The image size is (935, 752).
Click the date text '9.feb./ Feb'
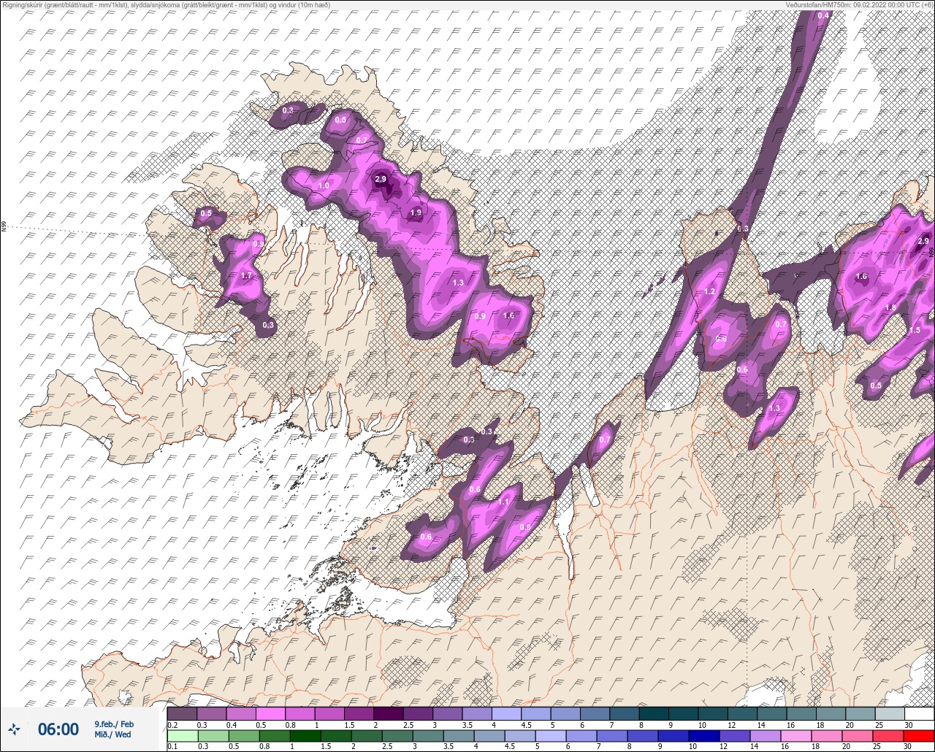point(114,724)
